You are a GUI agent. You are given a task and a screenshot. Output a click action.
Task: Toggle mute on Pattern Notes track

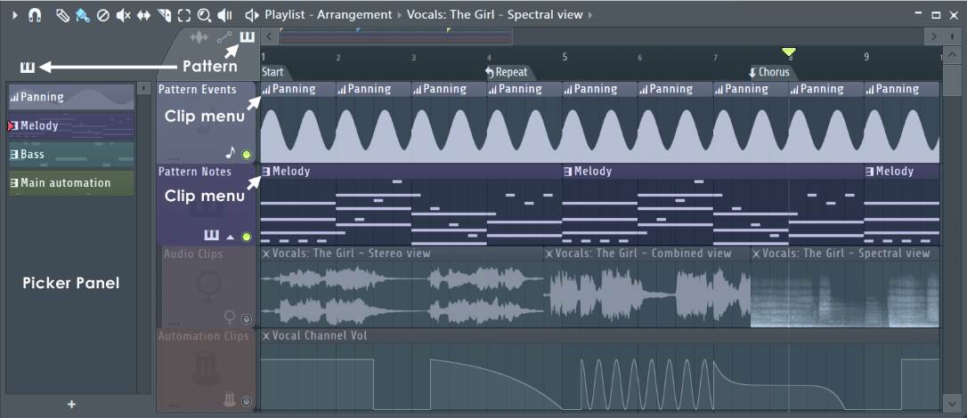tap(247, 237)
